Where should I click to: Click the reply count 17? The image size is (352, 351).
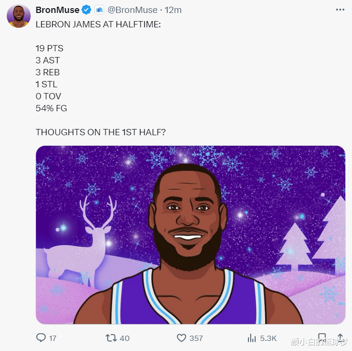tap(53, 338)
